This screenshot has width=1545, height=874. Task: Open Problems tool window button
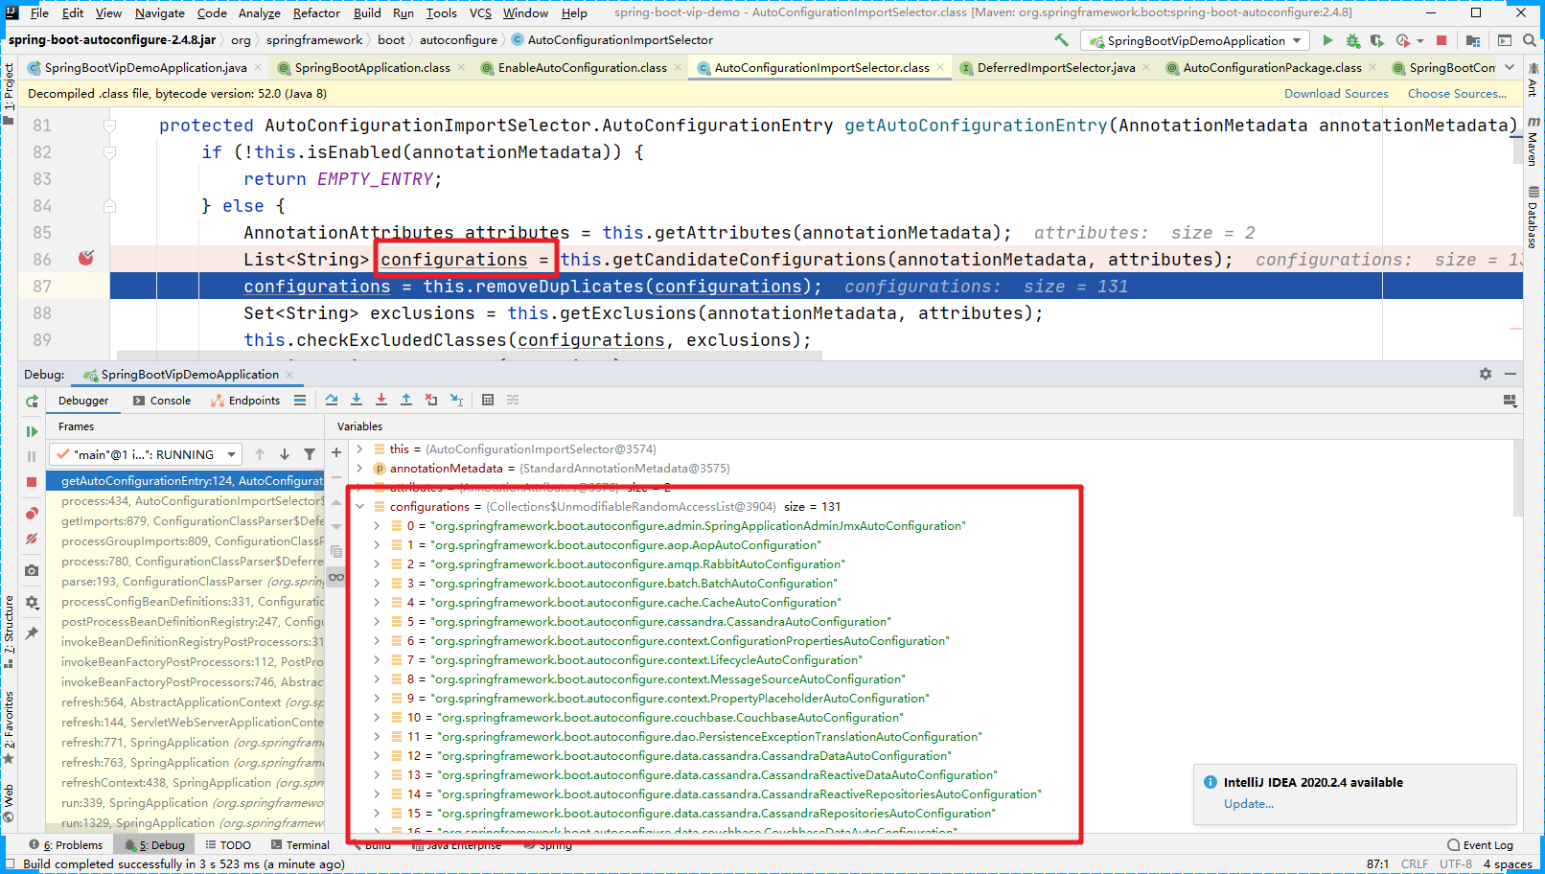pos(66,844)
